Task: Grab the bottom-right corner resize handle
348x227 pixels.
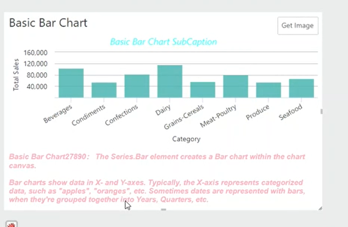Action: 320,208
